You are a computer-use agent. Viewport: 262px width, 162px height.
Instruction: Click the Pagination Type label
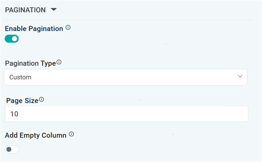pos(30,63)
